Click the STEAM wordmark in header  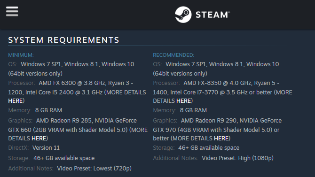[x=213, y=15]
